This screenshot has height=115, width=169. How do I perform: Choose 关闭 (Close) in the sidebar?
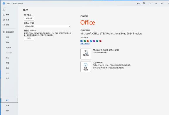click(x=8, y=78)
